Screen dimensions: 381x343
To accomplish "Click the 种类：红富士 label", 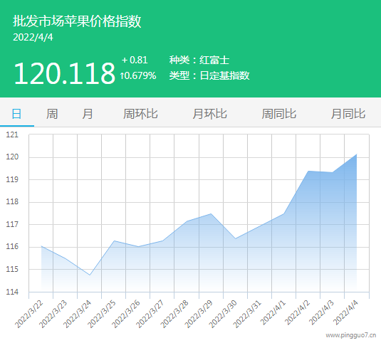I will (x=199, y=60).
